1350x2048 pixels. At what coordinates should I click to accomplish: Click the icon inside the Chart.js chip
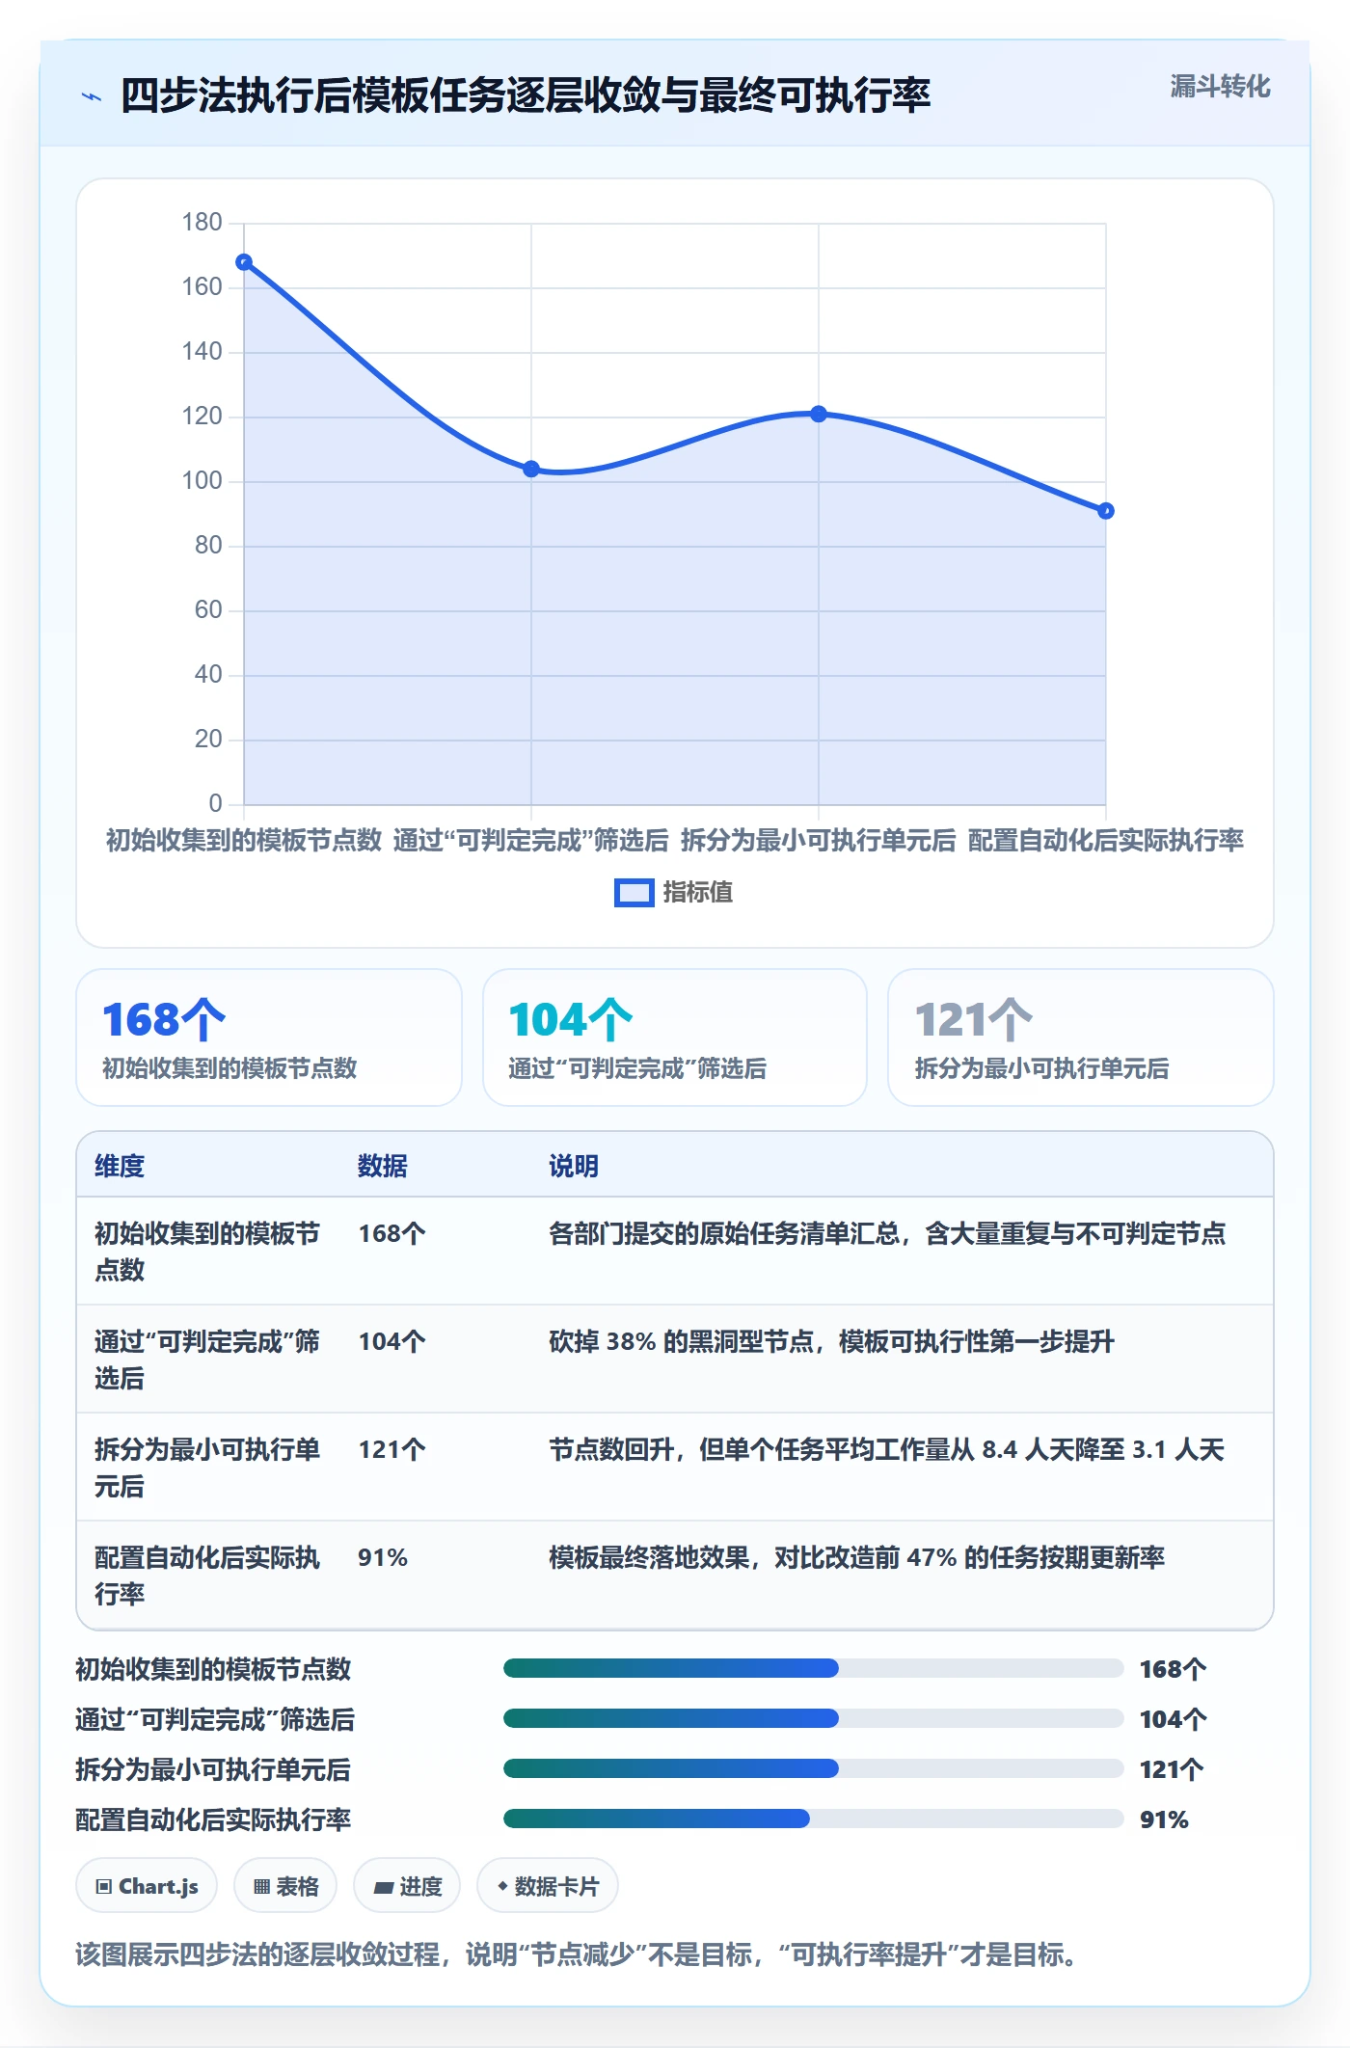tap(104, 1887)
